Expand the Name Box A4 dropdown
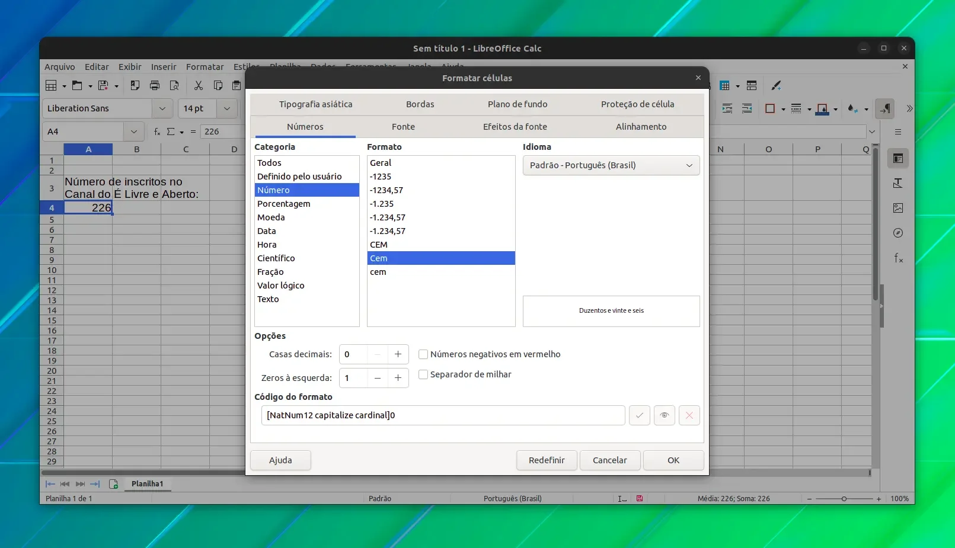The height and width of the screenshot is (548, 955). [134, 132]
